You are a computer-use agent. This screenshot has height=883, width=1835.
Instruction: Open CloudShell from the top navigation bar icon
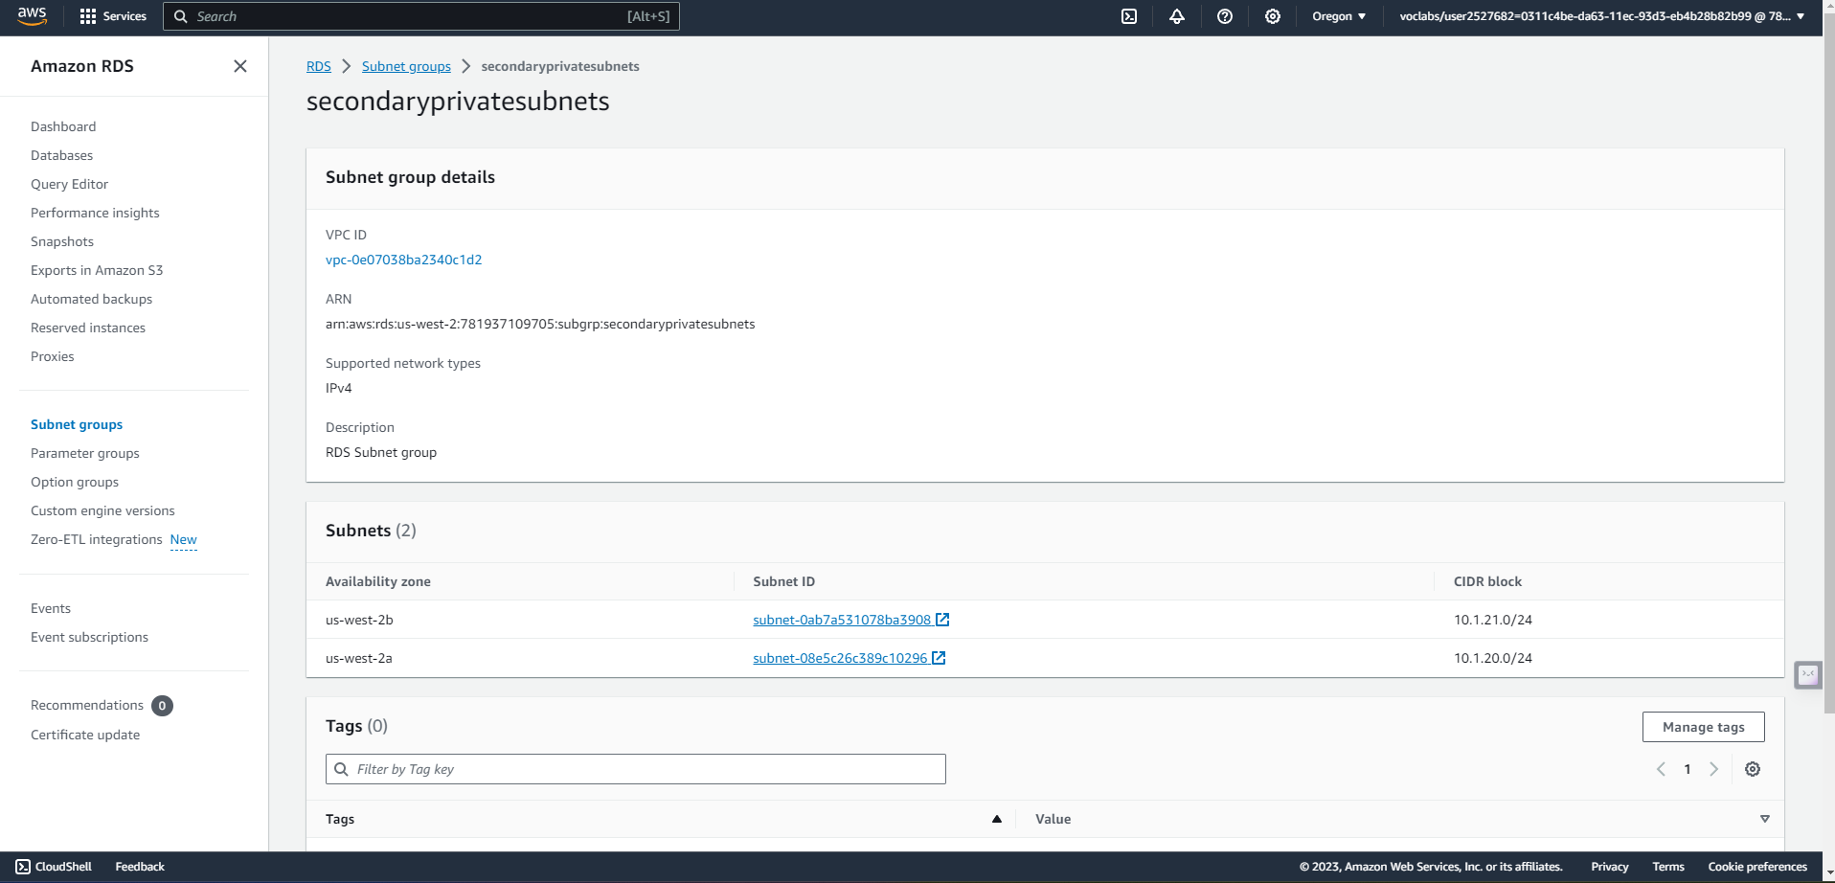pyautogui.click(x=1129, y=16)
